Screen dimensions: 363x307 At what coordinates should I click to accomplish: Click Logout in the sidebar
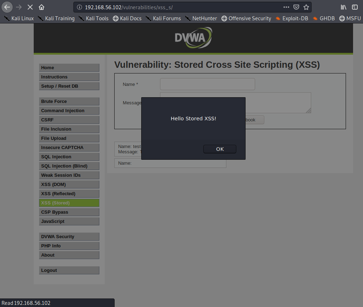pos(69,270)
